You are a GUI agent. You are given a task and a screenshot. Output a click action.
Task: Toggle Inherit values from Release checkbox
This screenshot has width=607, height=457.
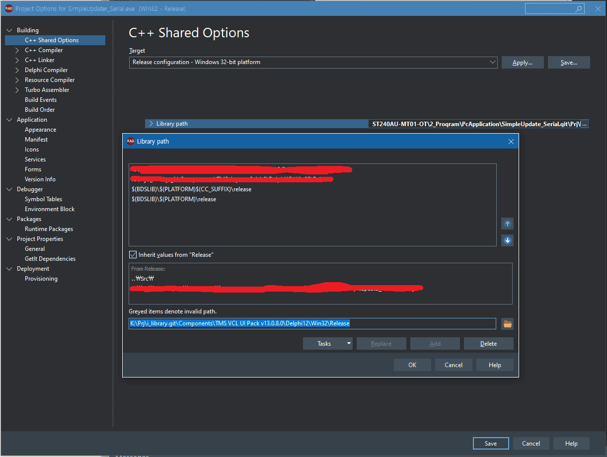pos(133,255)
